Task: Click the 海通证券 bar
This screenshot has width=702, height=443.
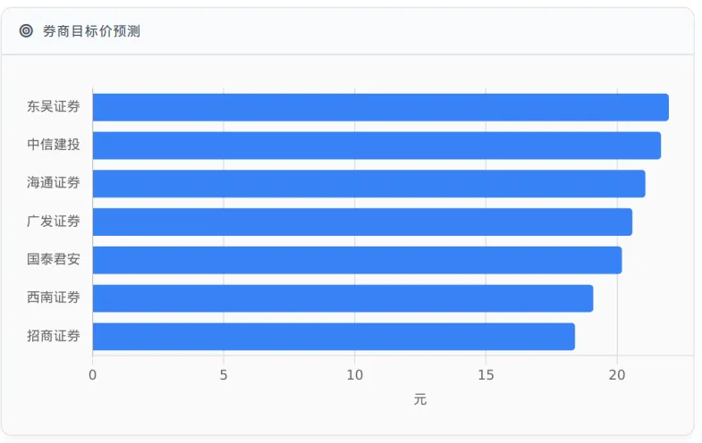Action: pyautogui.click(x=368, y=184)
